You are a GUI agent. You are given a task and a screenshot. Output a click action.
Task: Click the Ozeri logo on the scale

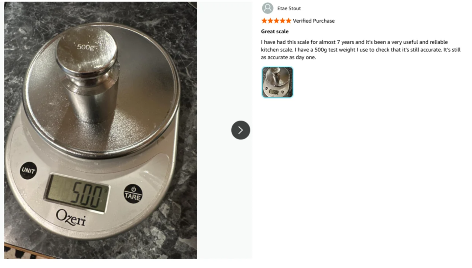point(71,217)
